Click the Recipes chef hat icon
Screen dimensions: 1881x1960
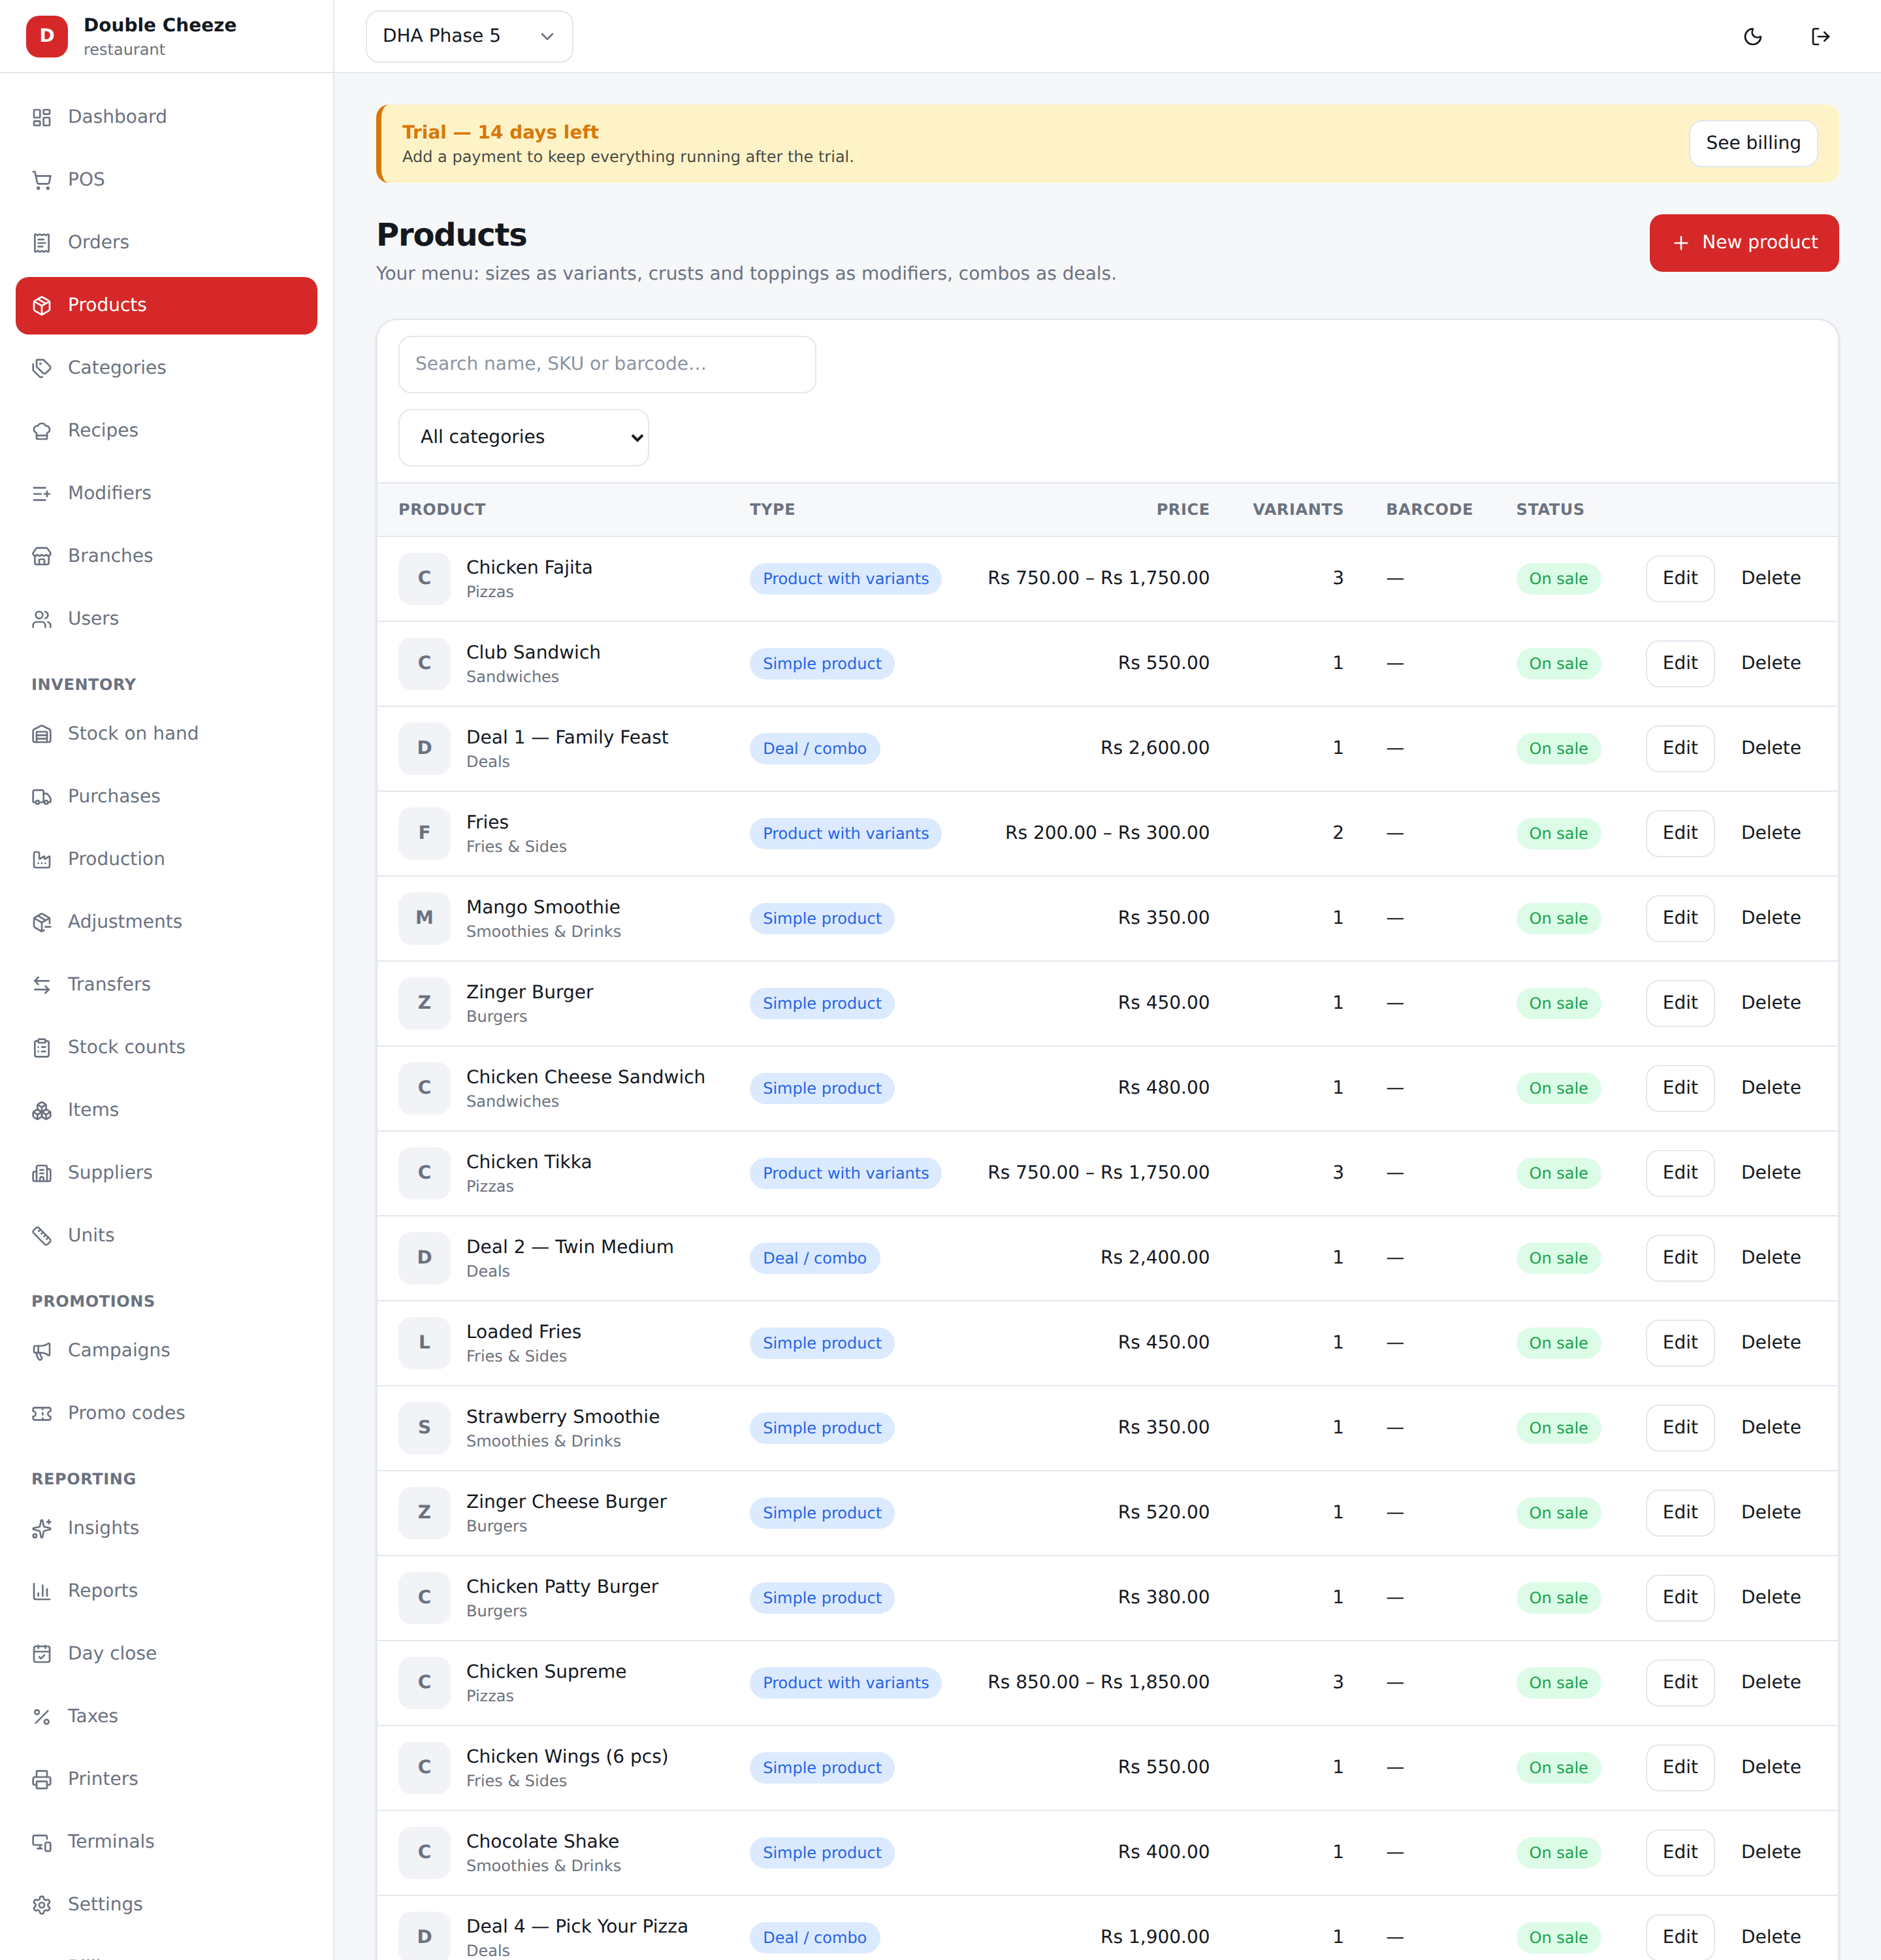pyautogui.click(x=42, y=431)
